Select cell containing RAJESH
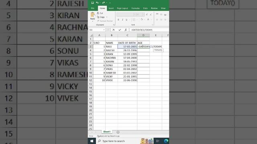 112,50
